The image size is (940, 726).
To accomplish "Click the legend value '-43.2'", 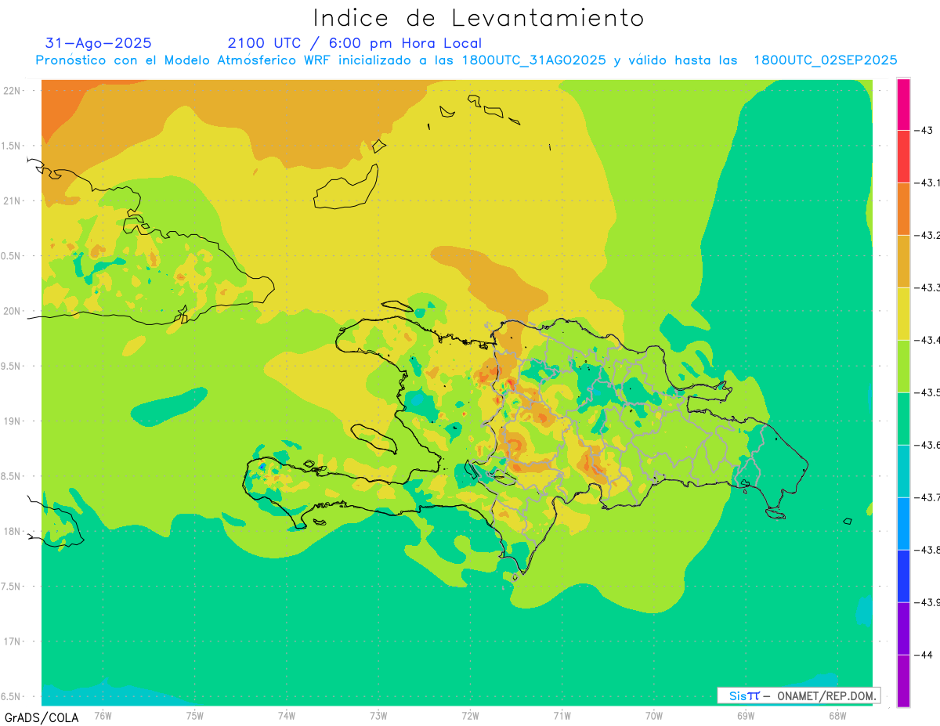I will tap(927, 235).
